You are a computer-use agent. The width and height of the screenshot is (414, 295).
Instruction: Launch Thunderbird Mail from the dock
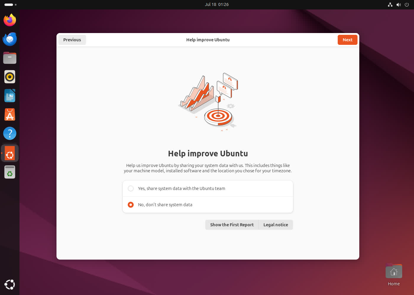pyautogui.click(x=10, y=39)
